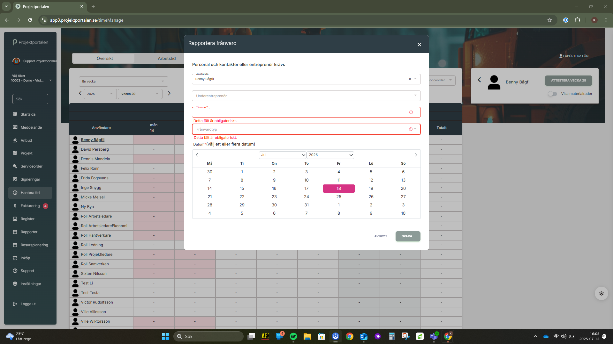
Task: Click the floating settings gear button
Action: click(x=601, y=293)
